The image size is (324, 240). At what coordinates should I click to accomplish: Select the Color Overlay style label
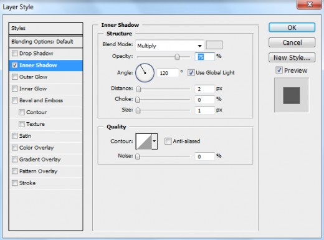tap(37, 148)
